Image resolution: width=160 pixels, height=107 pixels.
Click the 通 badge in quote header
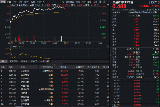147,10
